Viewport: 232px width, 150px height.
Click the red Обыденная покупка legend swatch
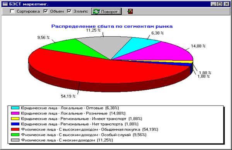[x=15, y=130]
